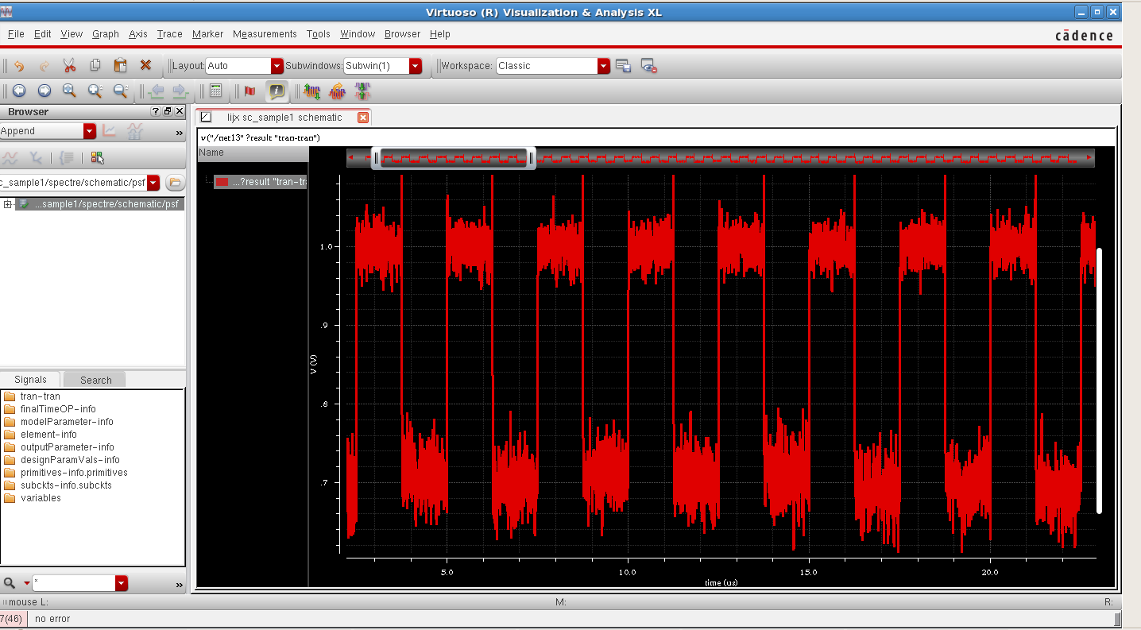This screenshot has height=630, width=1141.
Task: Close the lijx sc_sample1 schematic tab
Action: point(363,118)
